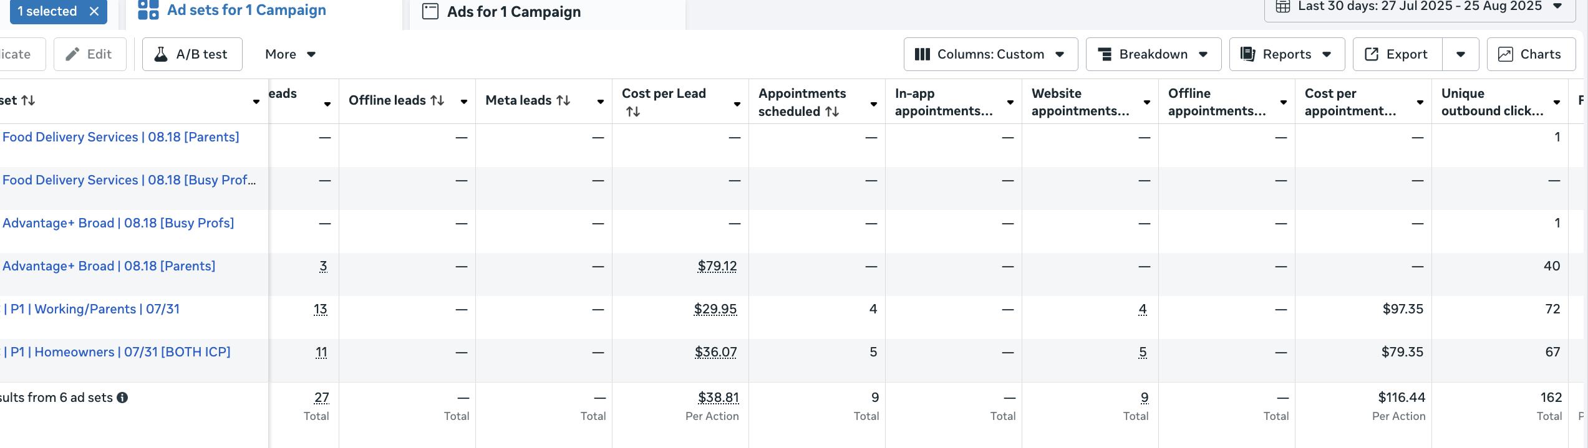1588x448 pixels.
Task: Switch to Ads for 1 Campaign tab
Action: [x=513, y=12]
